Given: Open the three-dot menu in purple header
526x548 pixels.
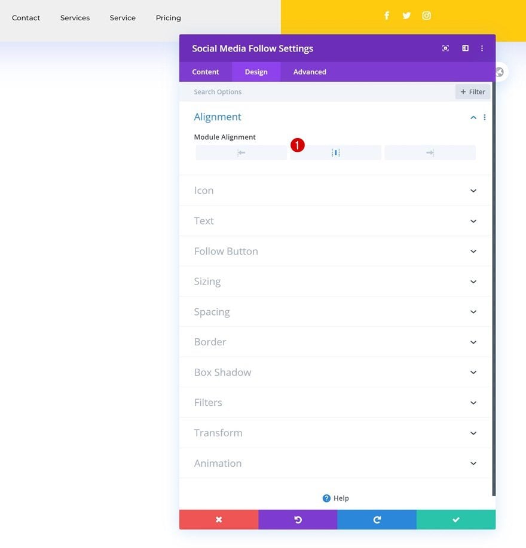Looking at the screenshot, I should coord(482,48).
